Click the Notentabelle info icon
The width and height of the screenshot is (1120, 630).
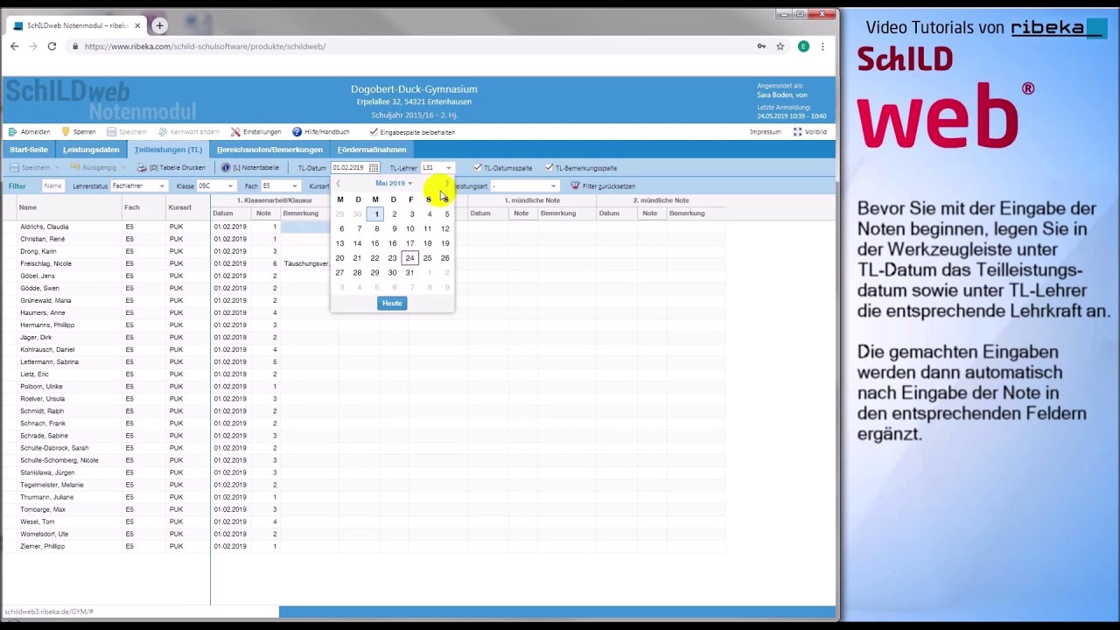[226, 168]
